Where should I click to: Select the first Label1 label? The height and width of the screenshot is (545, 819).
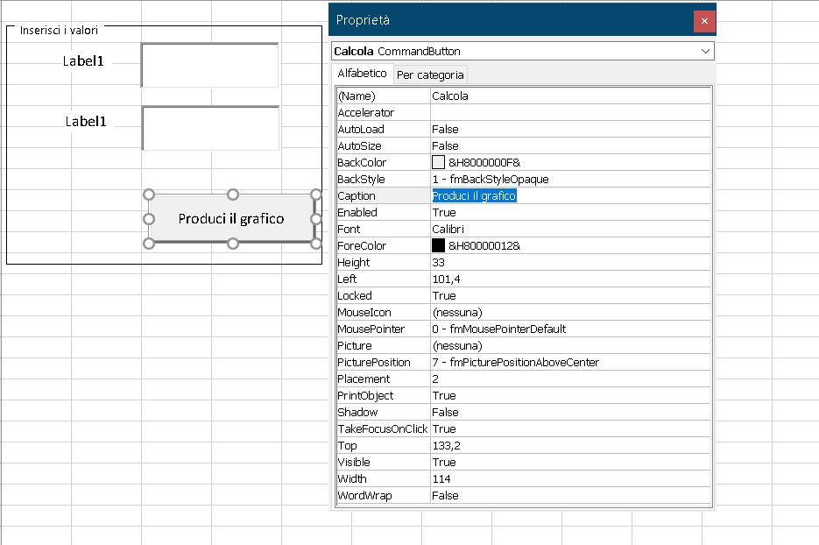[x=83, y=61]
